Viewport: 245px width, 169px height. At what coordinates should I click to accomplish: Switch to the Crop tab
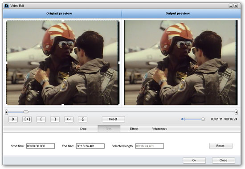point(83,129)
